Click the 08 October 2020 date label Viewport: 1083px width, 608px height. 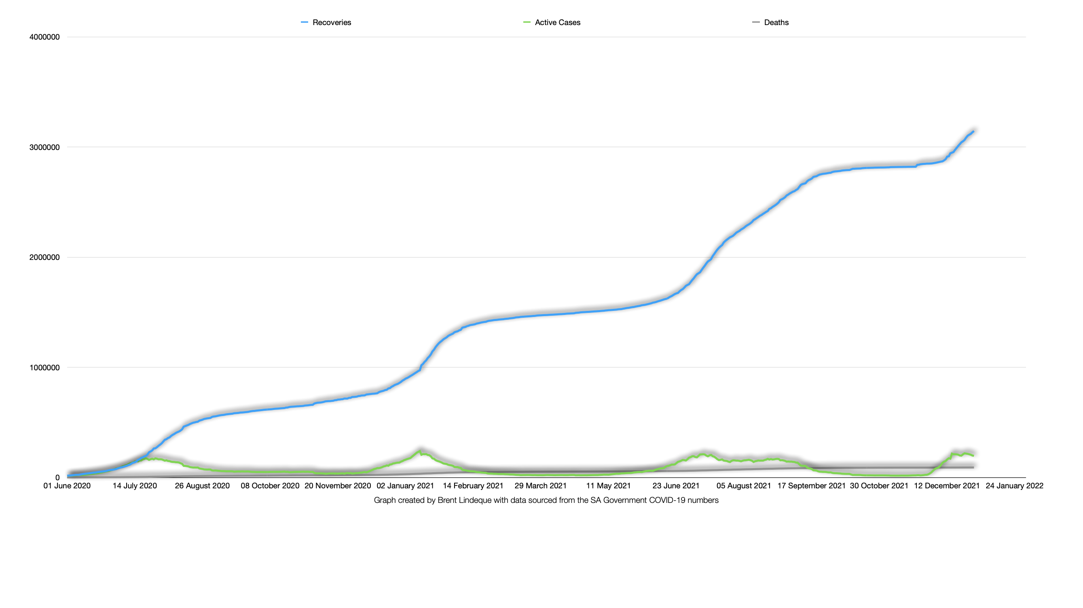(x=270, y=486)
